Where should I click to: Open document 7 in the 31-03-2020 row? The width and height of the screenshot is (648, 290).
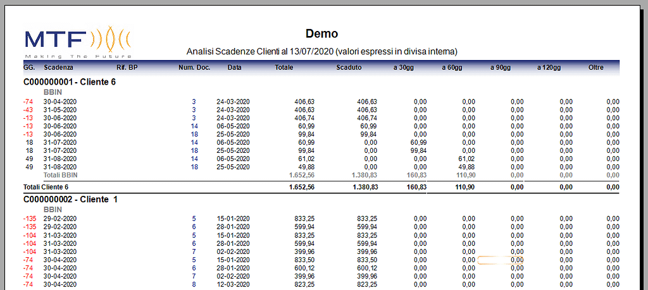tap(194, 251)
